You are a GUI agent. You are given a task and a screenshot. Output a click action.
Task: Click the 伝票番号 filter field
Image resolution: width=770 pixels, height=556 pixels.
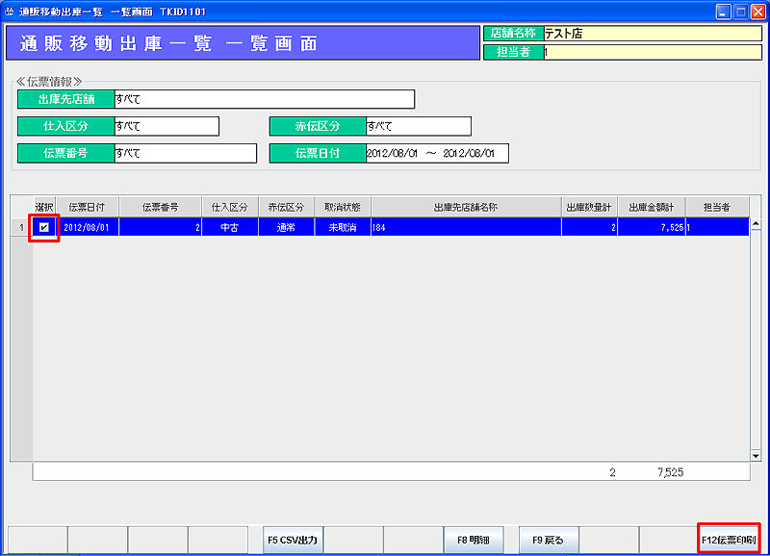pyautogui.click(x=185, y=153)
